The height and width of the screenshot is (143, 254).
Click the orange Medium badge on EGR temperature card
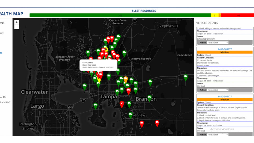pos(225,99)
